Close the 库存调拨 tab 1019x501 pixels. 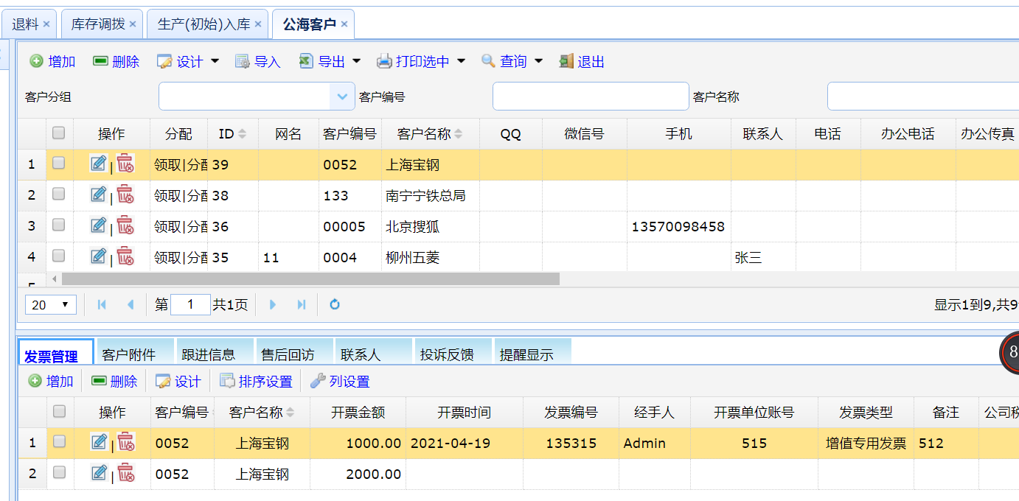click(133, 24)
